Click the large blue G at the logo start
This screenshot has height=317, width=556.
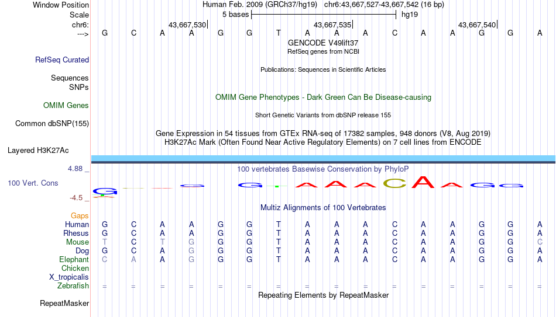105,191
